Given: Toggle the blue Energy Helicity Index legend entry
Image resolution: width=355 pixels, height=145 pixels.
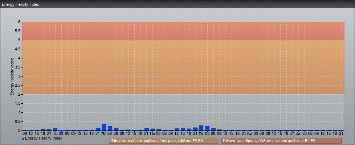Looking at the screenshot, I should pos(42,138).
